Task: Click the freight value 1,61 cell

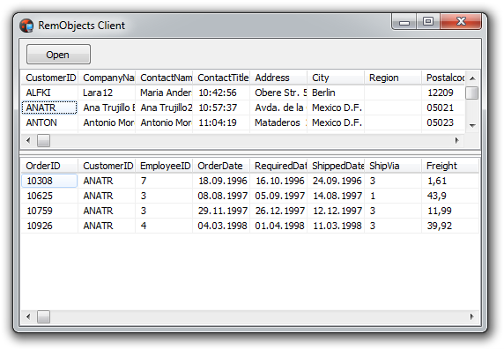Action: [450, 181]
